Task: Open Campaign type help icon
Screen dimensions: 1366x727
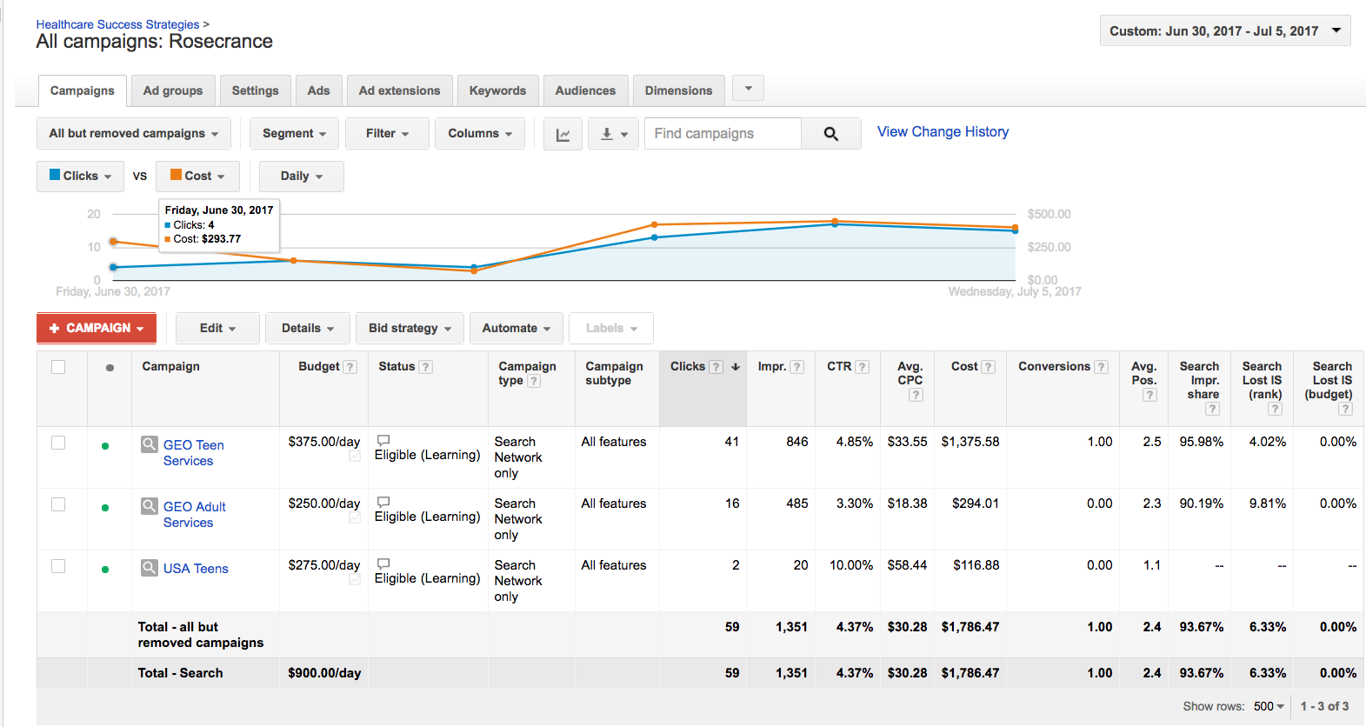Action: [534, 381]
